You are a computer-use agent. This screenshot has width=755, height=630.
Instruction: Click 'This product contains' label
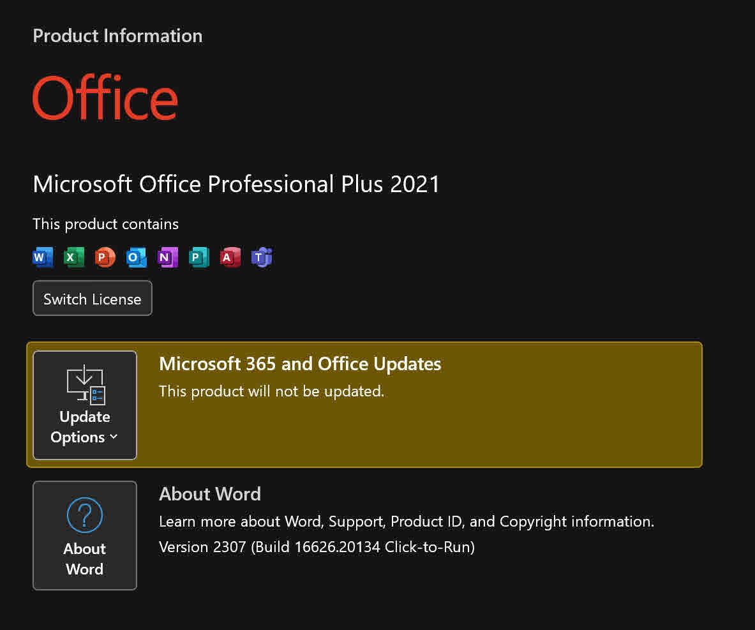point(105,225)
